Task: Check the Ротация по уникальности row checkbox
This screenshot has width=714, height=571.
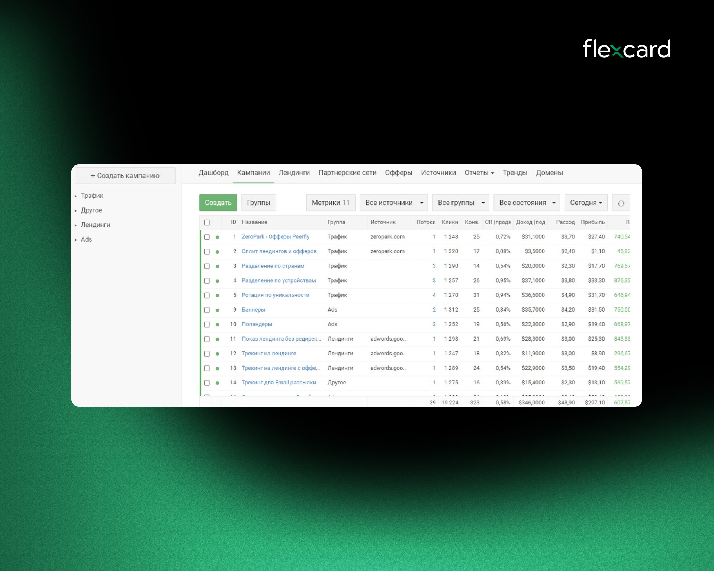Action: 207,295
